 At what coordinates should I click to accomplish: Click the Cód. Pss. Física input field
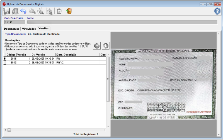click(15, 22)
